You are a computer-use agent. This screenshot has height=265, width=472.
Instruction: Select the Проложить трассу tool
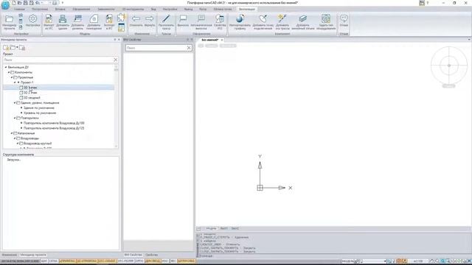coord(166,21)
